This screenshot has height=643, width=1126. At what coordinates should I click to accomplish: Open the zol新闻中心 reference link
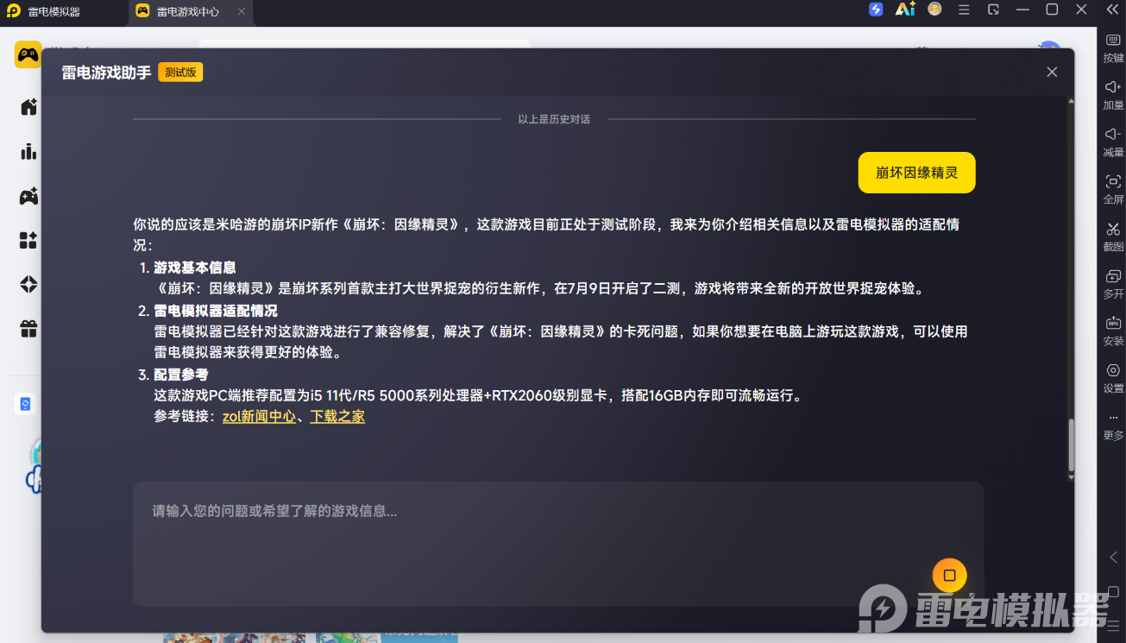click(259, 417)
